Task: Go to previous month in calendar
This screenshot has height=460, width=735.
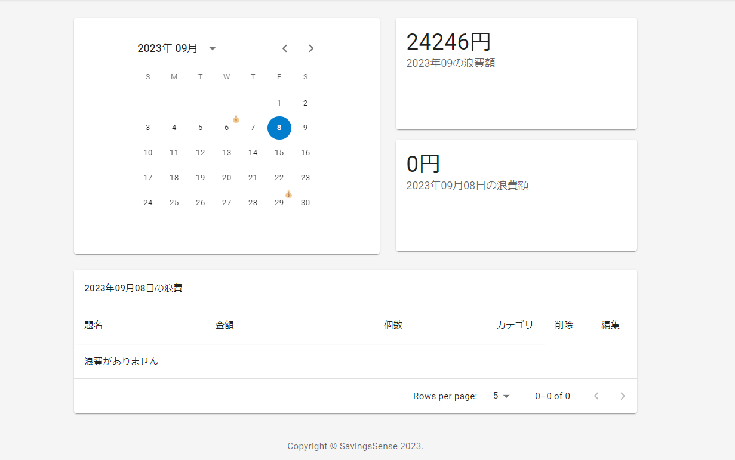Action: pos(285,48)
